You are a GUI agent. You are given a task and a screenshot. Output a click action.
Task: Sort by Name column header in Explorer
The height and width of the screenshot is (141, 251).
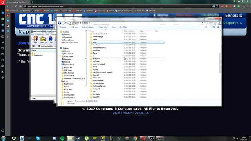92,31
